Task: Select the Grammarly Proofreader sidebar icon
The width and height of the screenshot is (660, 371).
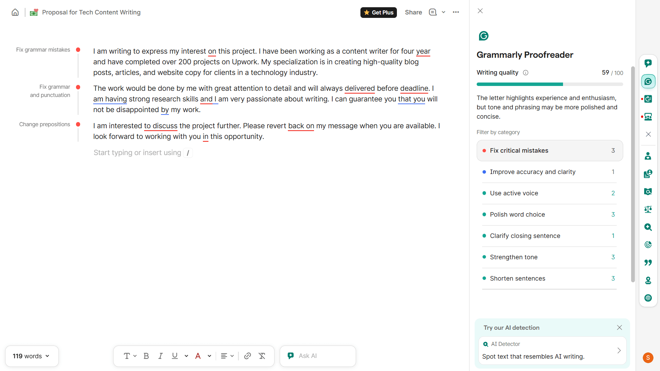Action: tap(648, 81)
